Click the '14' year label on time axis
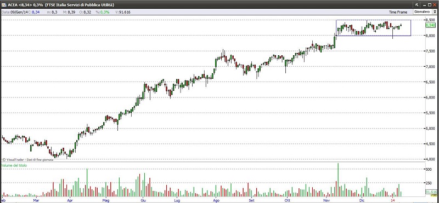Viewport: 439px width, 203px height. (x=393, y=200)
